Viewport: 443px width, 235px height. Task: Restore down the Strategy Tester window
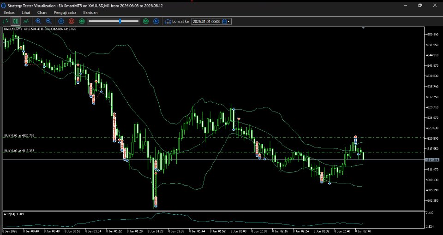[x=420, y=6]
